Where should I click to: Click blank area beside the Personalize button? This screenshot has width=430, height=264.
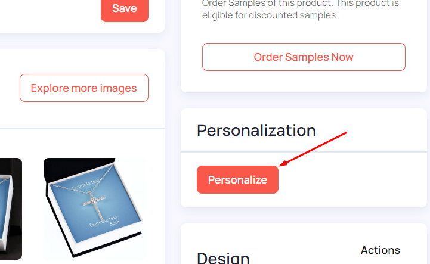tap(351, 179)
